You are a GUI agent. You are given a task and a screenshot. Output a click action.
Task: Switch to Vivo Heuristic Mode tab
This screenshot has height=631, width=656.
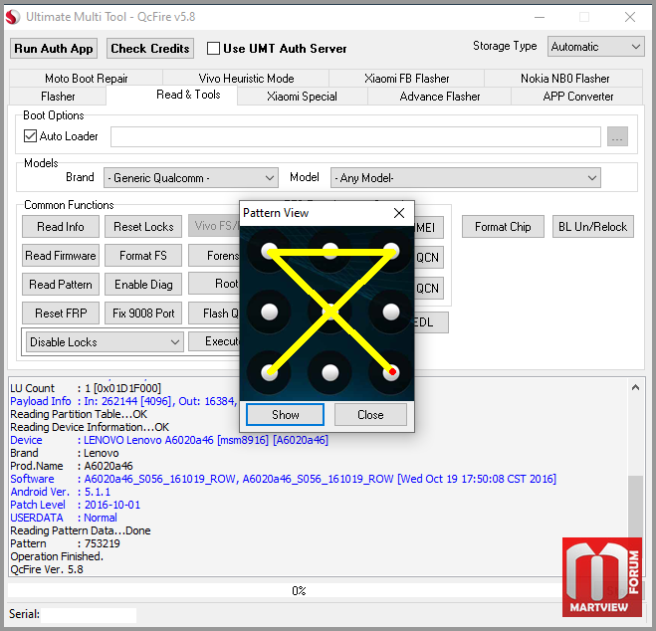pos(246,79)
